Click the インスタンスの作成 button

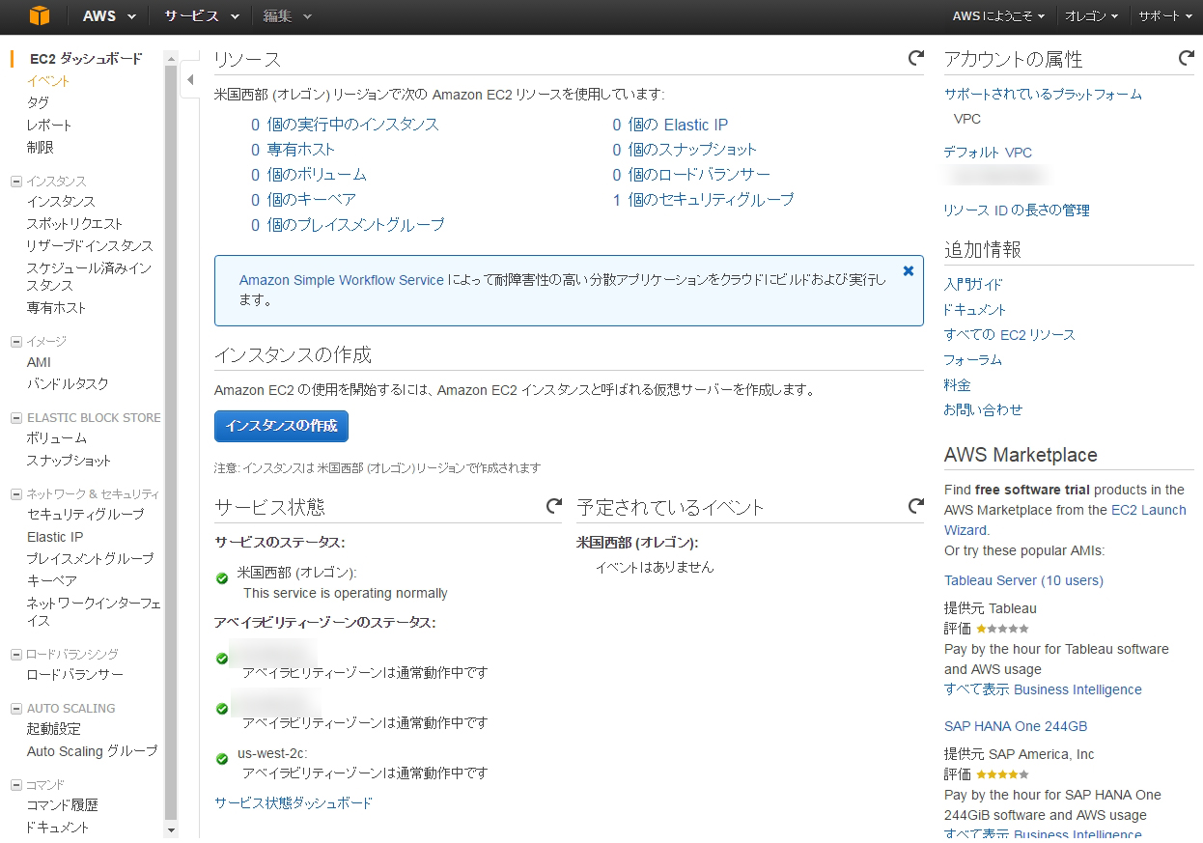pyautogui.click(x=280, y=426)
